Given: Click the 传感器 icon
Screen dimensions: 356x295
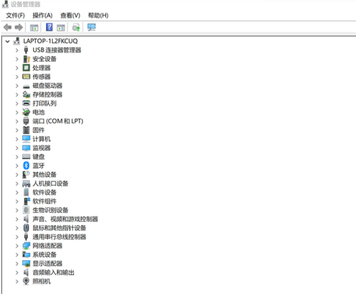Looking at the screenshot, I should click(26, 77).
